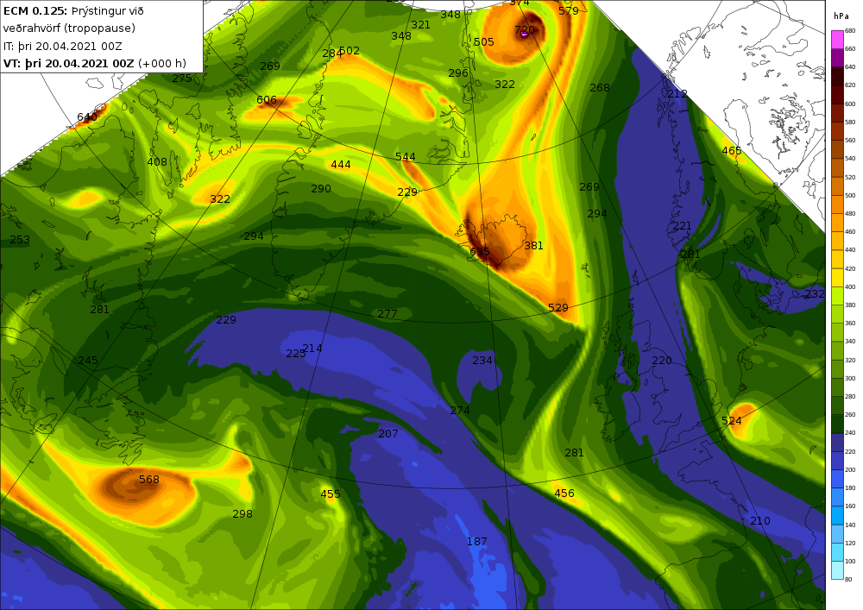Click the '408' pressure value

point(157,161)
